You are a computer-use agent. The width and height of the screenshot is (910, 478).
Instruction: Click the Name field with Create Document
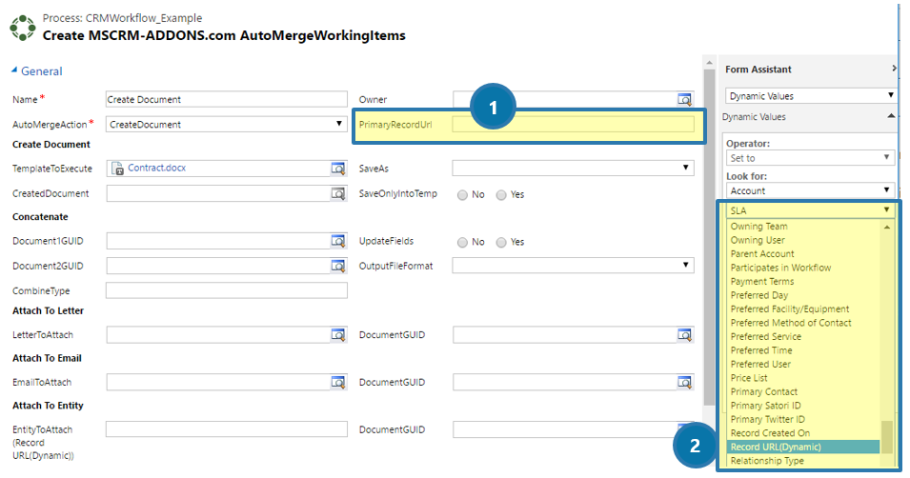[227, 99]
